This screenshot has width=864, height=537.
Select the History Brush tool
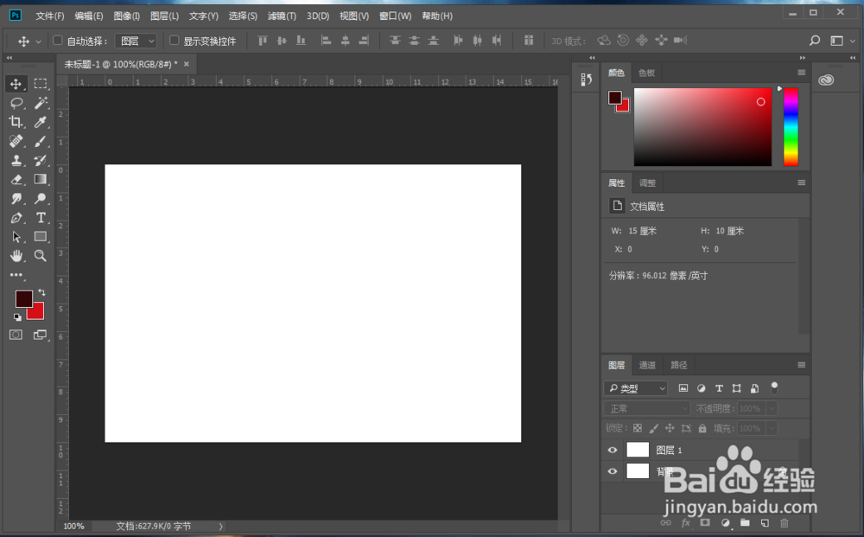(x=41, y=161)
